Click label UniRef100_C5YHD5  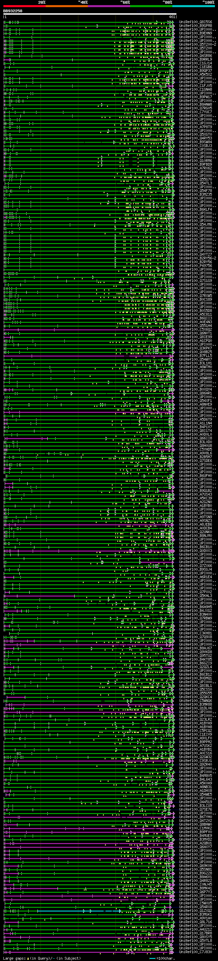(196, 449)
